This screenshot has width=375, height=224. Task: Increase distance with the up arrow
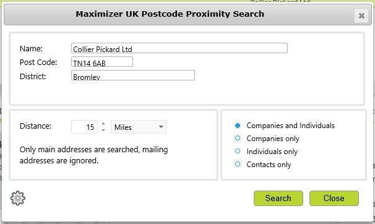click(103, 124)
